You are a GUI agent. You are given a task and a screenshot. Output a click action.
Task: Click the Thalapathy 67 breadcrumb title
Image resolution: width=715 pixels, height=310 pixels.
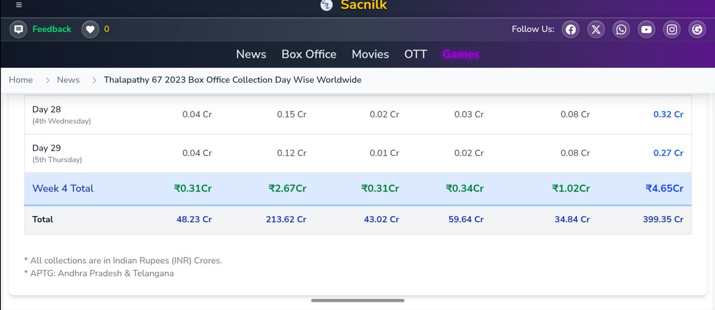pyautogui.click(x=232, y=80)
